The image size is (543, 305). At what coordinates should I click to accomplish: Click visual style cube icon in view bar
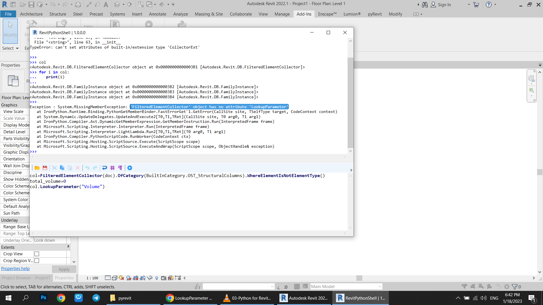pos(115,278)
